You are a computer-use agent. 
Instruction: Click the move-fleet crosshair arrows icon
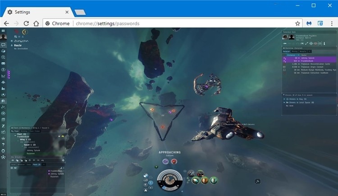click(63, 160)
